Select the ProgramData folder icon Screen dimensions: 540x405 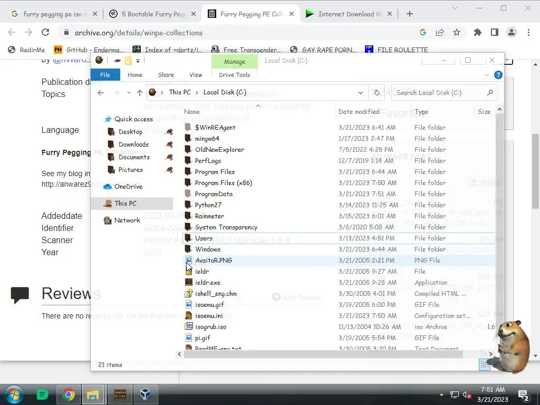188,194
